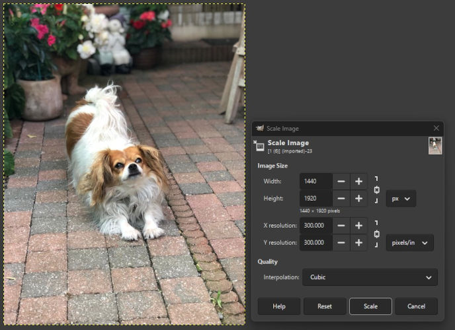
Task: Open Help for Scale Image
Action: pyautogui.click(x=279, y=306)
